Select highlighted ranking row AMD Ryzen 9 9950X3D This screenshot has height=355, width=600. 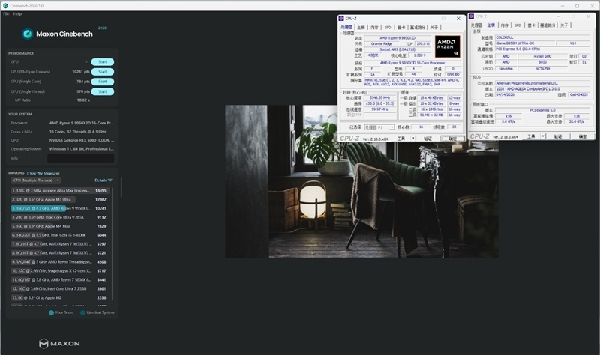tap(61, 208)
